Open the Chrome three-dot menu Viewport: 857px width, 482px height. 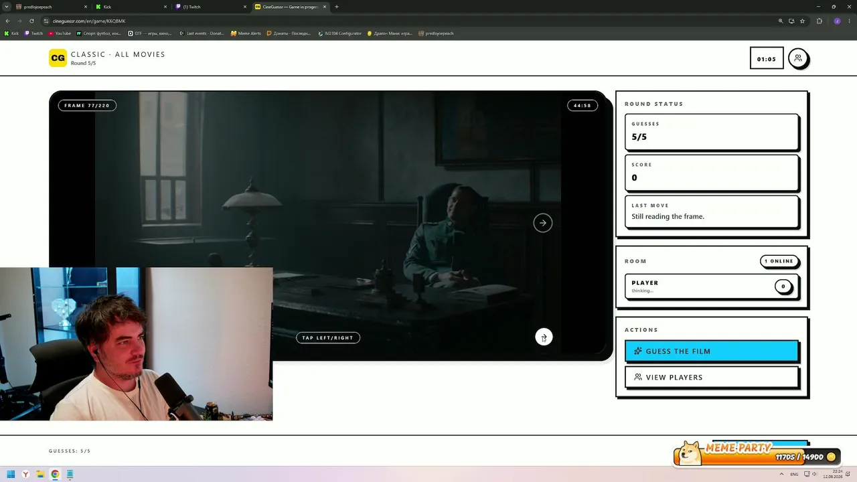click(849, 21)
